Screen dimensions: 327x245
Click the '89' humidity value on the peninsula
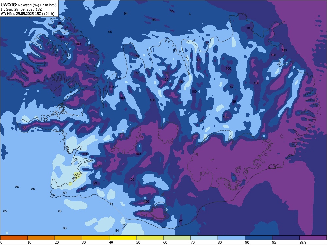(65, 193)
